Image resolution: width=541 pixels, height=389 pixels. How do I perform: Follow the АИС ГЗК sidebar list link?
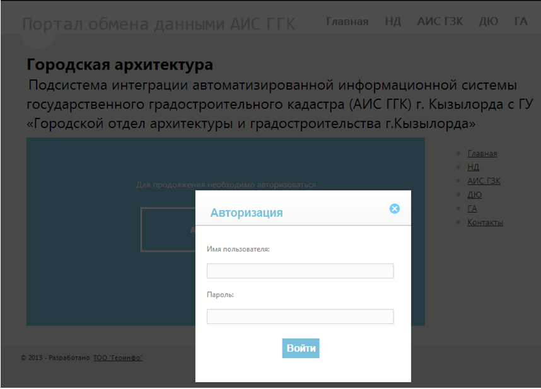pyautogui.click(x=484, y=181)
